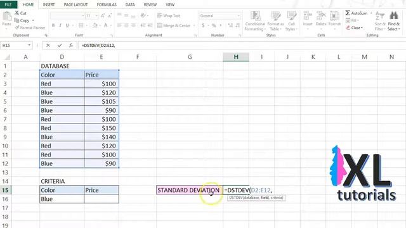Image resolution: width=406 pixels, height=228 pixels.
Task: Click the Insert cells icon
Action: coord(308,16)
